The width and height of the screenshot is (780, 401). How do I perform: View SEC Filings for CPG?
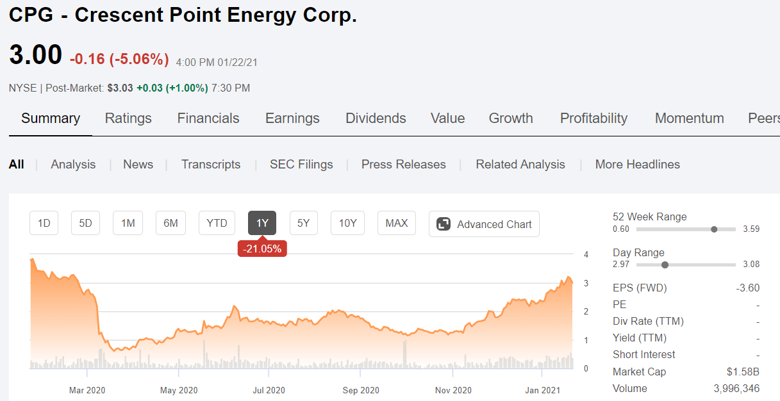tap(301, 164)
